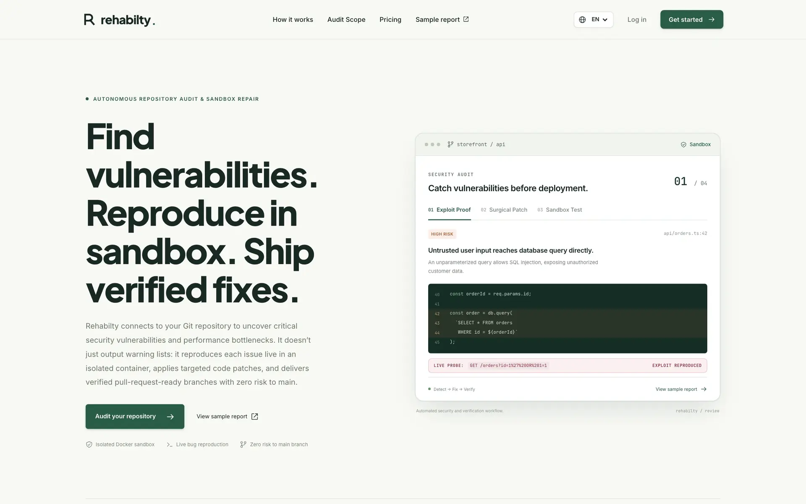Click the shield icon by Isolated Docker sandbox
The image size is (806, 504).
coord(89,444)
